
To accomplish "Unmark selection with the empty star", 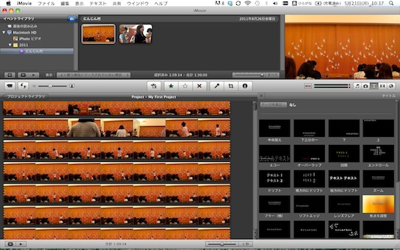I will pyautogui.click(x=185, y=86).
